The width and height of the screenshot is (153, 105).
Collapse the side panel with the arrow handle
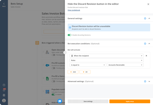[x=65, y=52]
